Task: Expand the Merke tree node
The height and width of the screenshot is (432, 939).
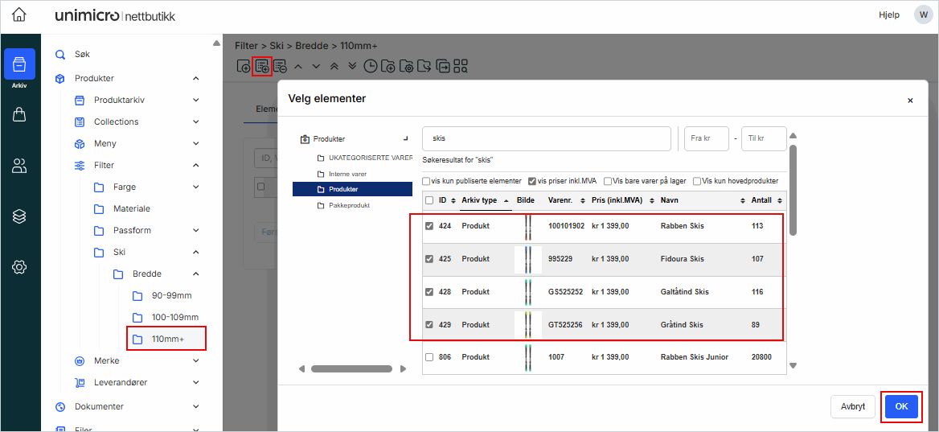Action: 196,361
